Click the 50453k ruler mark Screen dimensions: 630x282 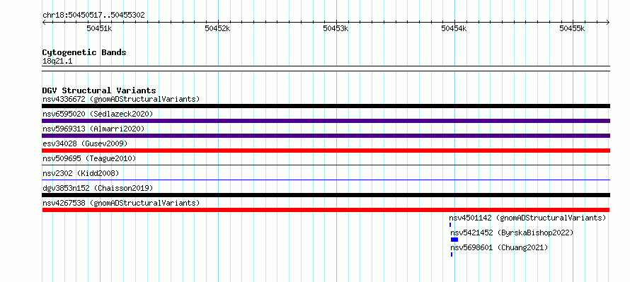(x=336, y=28)
